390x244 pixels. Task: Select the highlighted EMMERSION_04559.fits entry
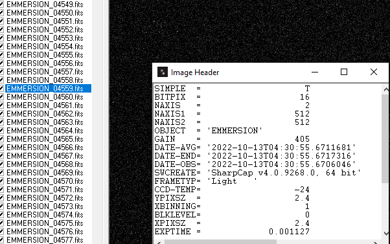48,89
